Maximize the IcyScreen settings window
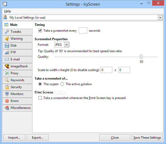The height and width of the screenshot is (144, 166). [x=149, y=3]
